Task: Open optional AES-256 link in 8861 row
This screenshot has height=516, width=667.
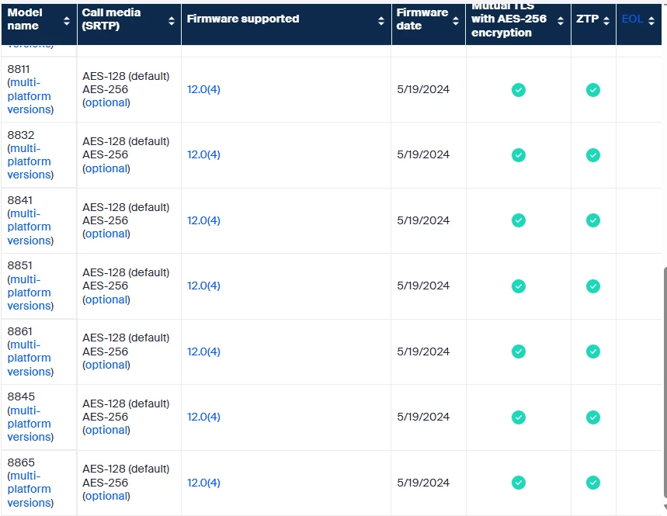Action: pyautogui.click(x=106, y=365)
